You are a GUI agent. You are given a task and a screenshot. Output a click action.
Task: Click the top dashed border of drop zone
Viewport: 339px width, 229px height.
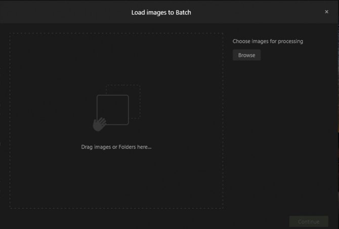pos(116,33)
